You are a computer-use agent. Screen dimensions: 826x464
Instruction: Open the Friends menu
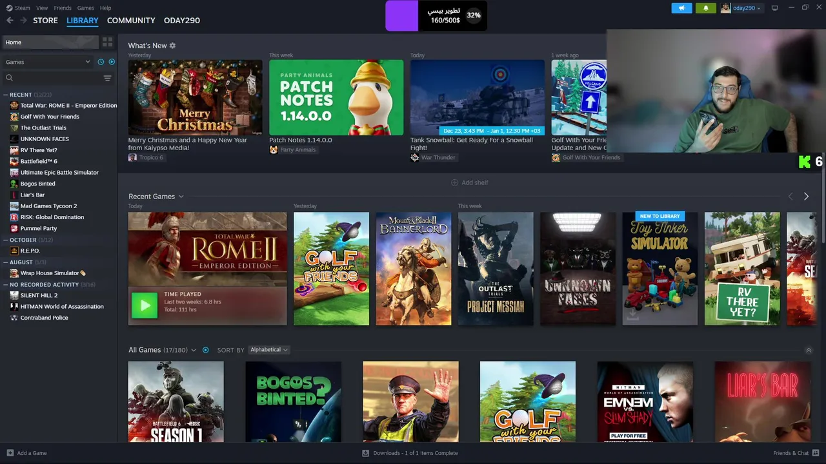pyautogui.click(x=63, y=8)
